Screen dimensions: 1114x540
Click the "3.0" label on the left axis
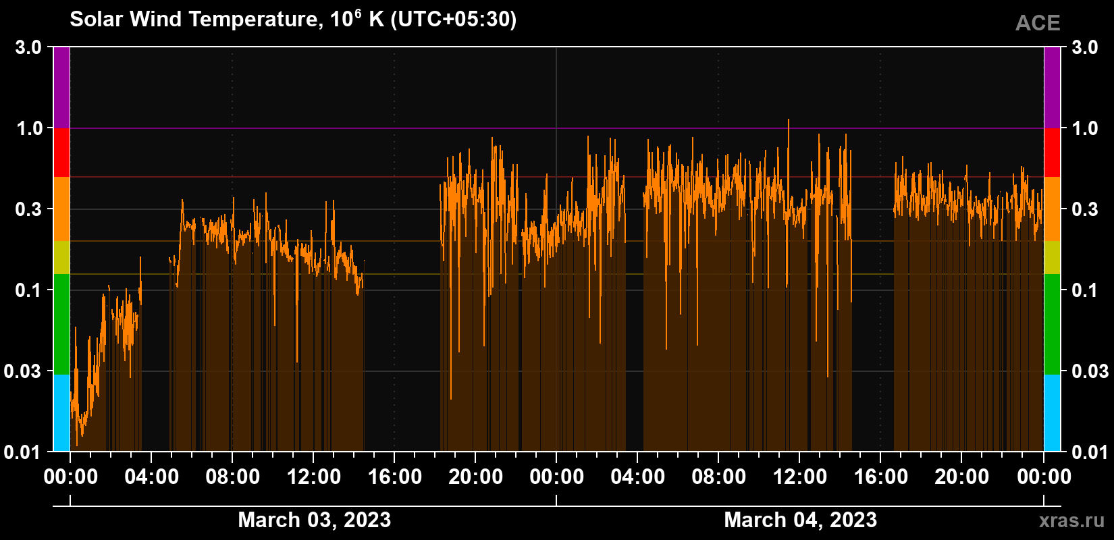pyautogui.click(x=29, y=47)
